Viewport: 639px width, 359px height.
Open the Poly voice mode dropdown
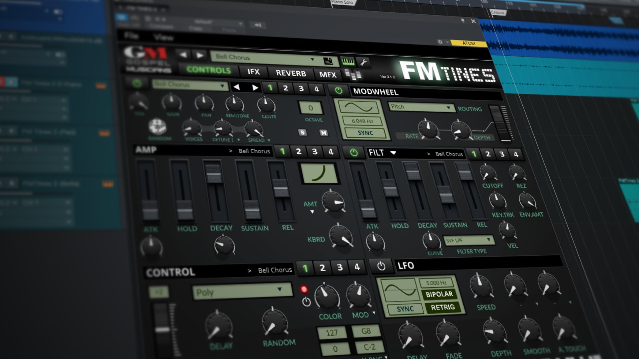243,291
